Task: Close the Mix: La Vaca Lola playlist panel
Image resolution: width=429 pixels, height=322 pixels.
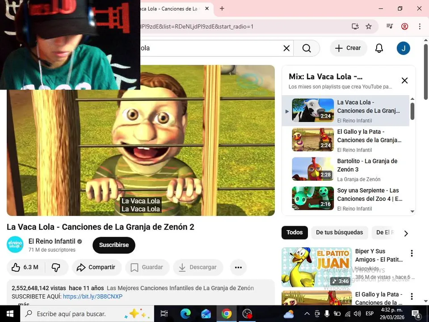Action: pos(404,80)
